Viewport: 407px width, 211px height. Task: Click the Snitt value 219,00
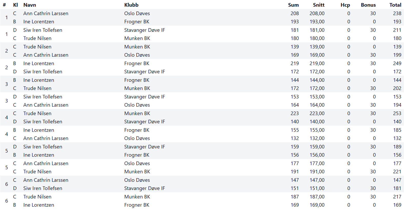[317, 63]
